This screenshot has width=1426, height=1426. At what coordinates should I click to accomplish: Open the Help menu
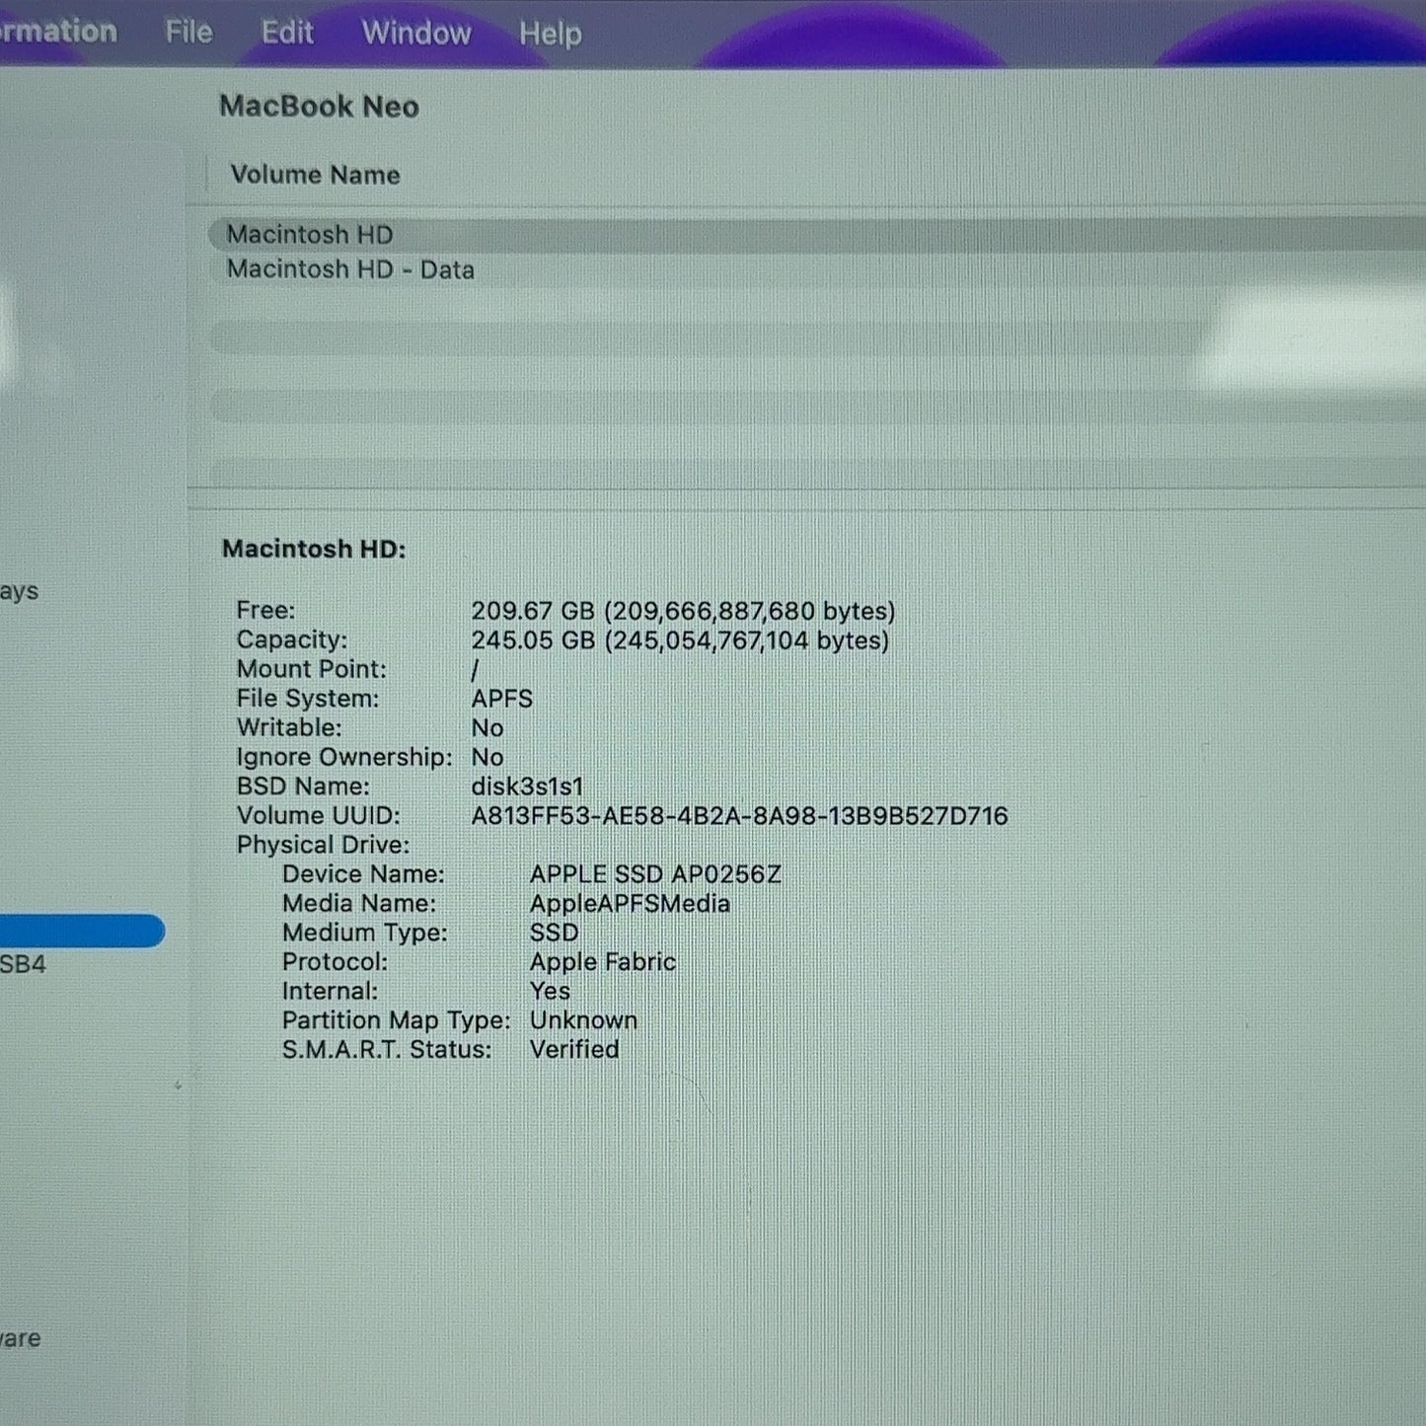tap(551, 34)
